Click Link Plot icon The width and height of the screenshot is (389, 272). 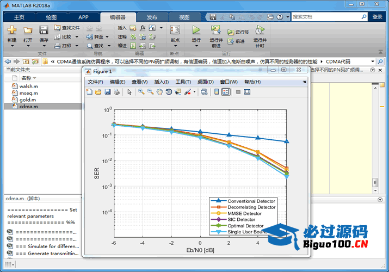point(204,92)
